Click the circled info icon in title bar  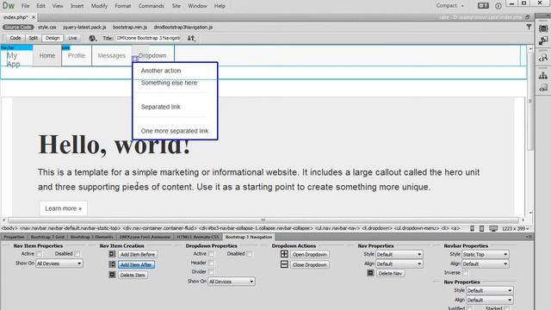pyautogui.click(x=498, y=6)
